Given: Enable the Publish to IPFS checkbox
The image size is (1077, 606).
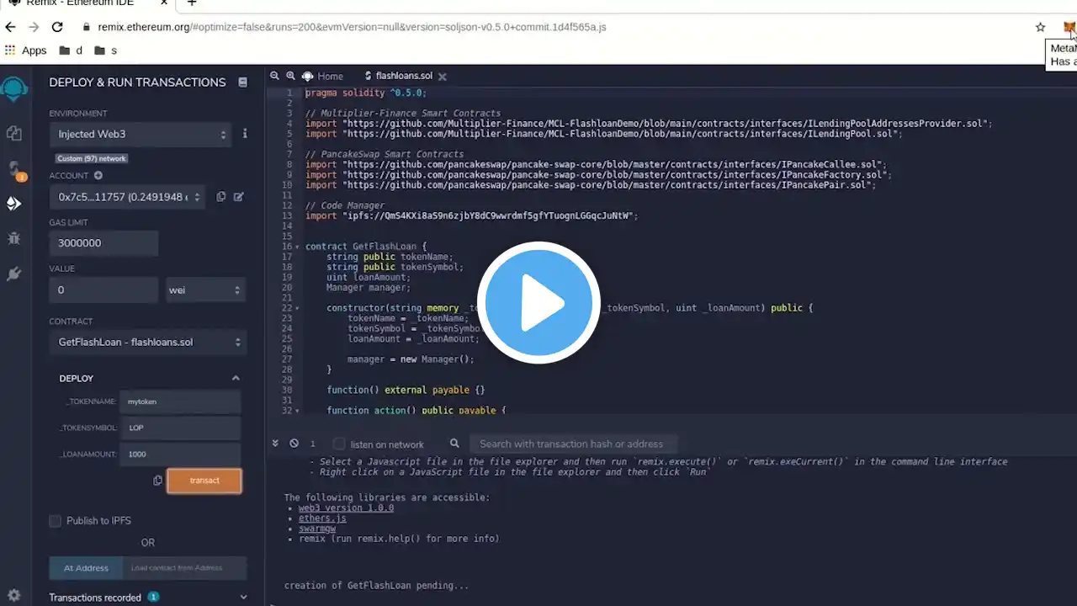Looking at the screenshot, I should point(56,521).
